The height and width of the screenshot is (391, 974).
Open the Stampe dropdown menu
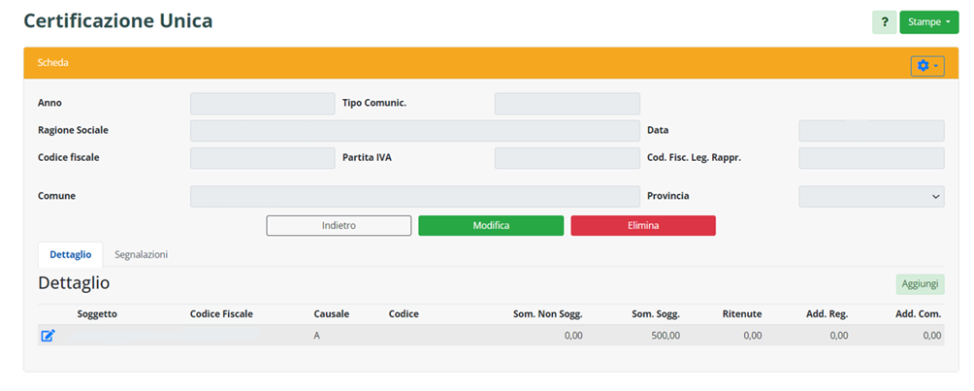[x=928, y=22]
